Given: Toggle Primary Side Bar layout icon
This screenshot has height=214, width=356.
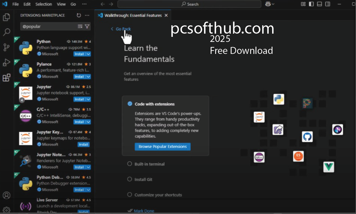Looking at the screenshot, I should click(x=311, y=4).
